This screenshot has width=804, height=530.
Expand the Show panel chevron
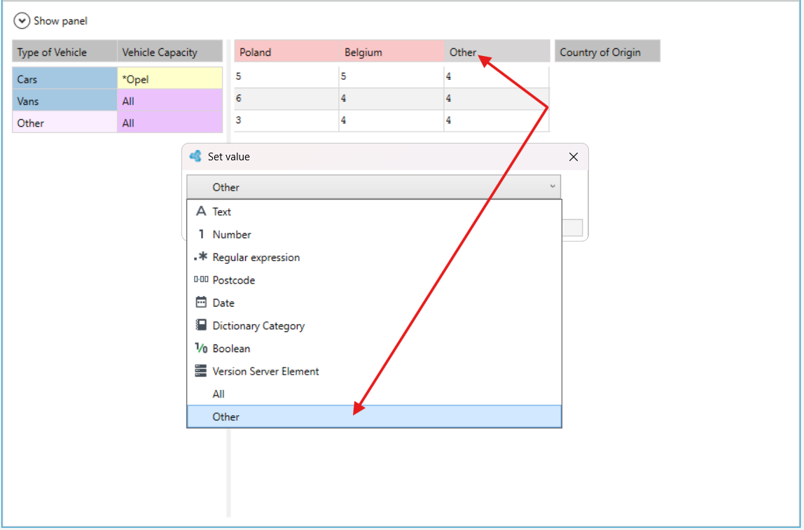pos(22,21)
